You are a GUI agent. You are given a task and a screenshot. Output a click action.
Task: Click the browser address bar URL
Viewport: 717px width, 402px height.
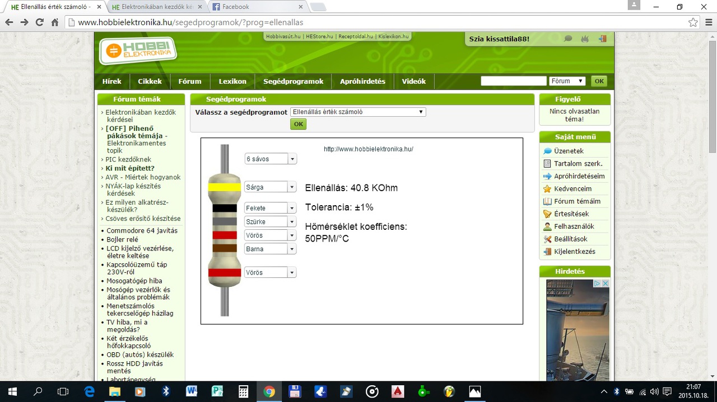coord(190,22)
